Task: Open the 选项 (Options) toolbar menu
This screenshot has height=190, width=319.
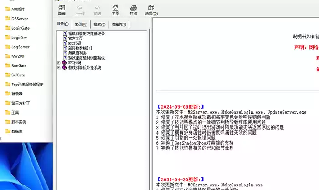Action: click(150, 9)
